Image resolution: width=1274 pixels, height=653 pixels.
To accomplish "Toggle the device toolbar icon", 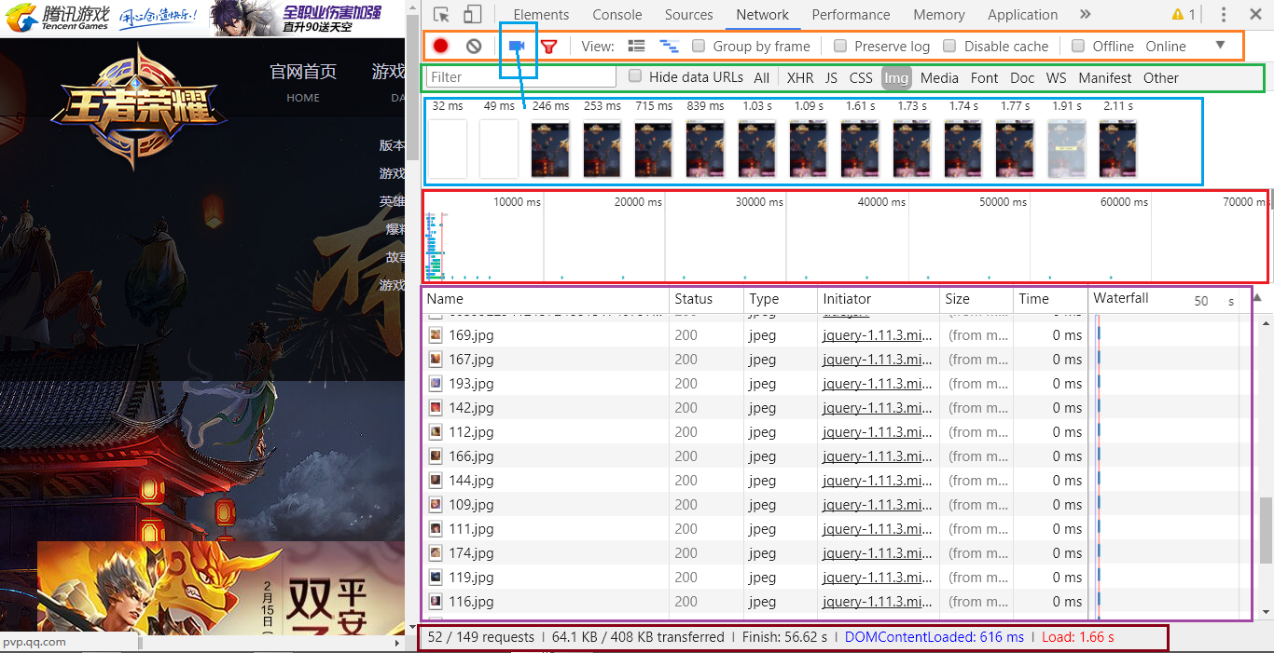I will tap(473, 15).
